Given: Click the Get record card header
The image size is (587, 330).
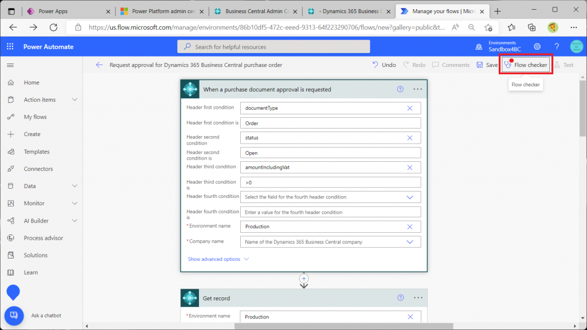Looking at the screenshot, I should tap(304, 298).
